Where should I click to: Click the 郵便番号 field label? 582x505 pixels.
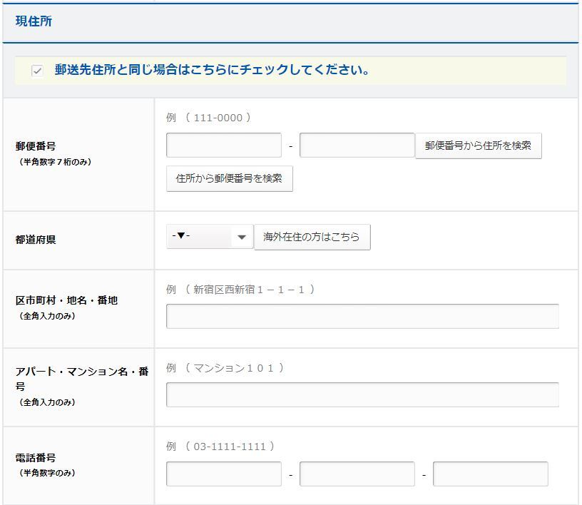pyautogui.click(x=36, y=146)
